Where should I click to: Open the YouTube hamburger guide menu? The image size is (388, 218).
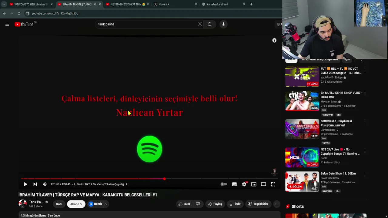7,24
